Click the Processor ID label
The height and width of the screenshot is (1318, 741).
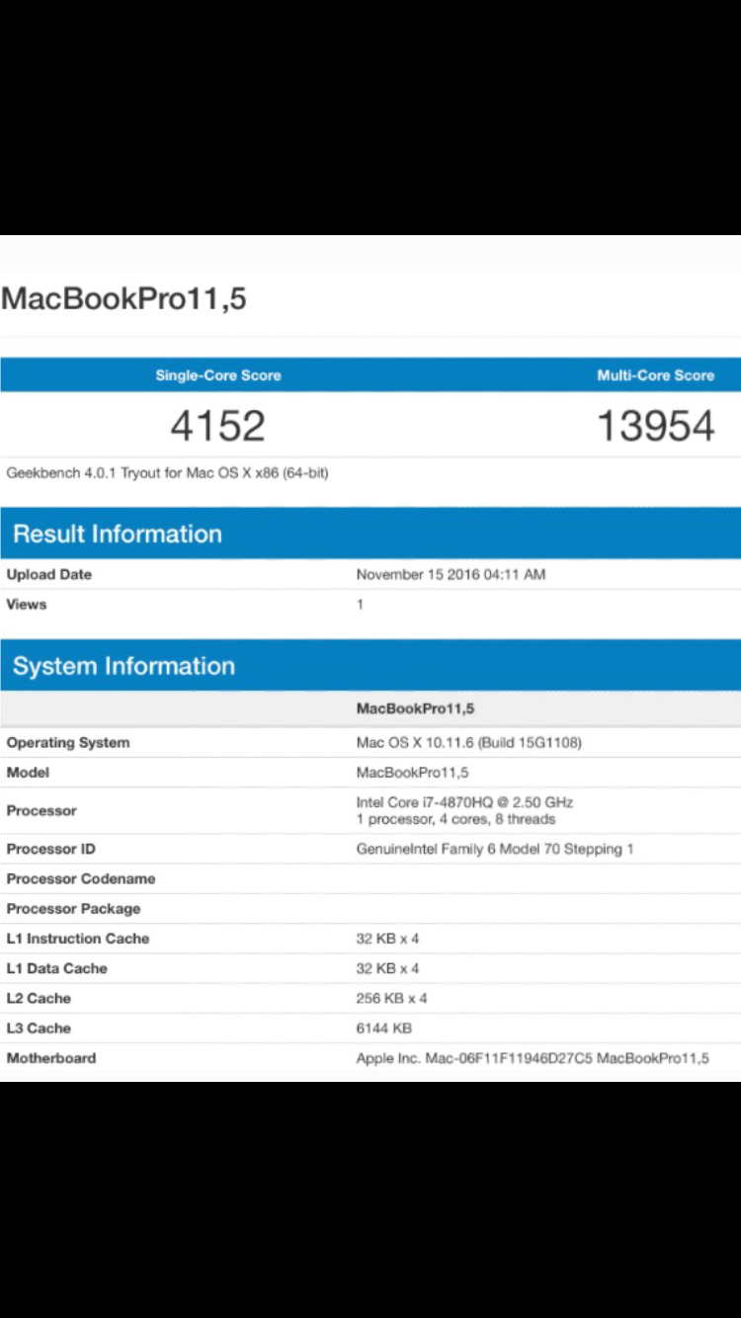[x=51, y=849]
